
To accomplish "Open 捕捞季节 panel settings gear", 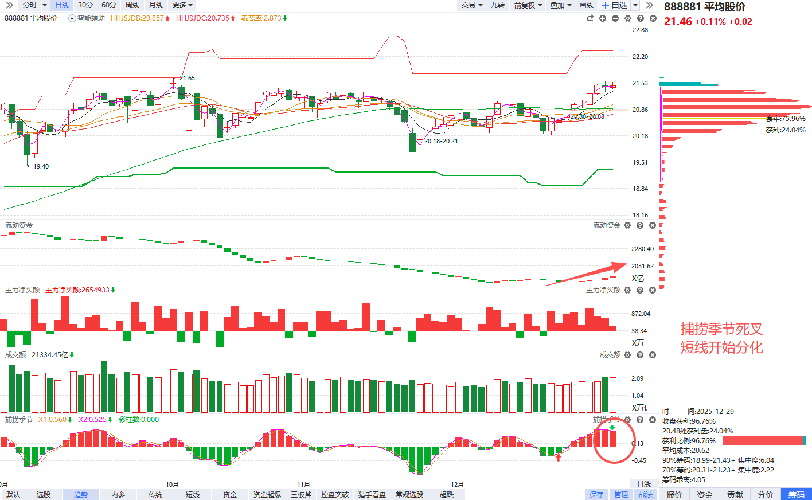I will tap(627, 420).
